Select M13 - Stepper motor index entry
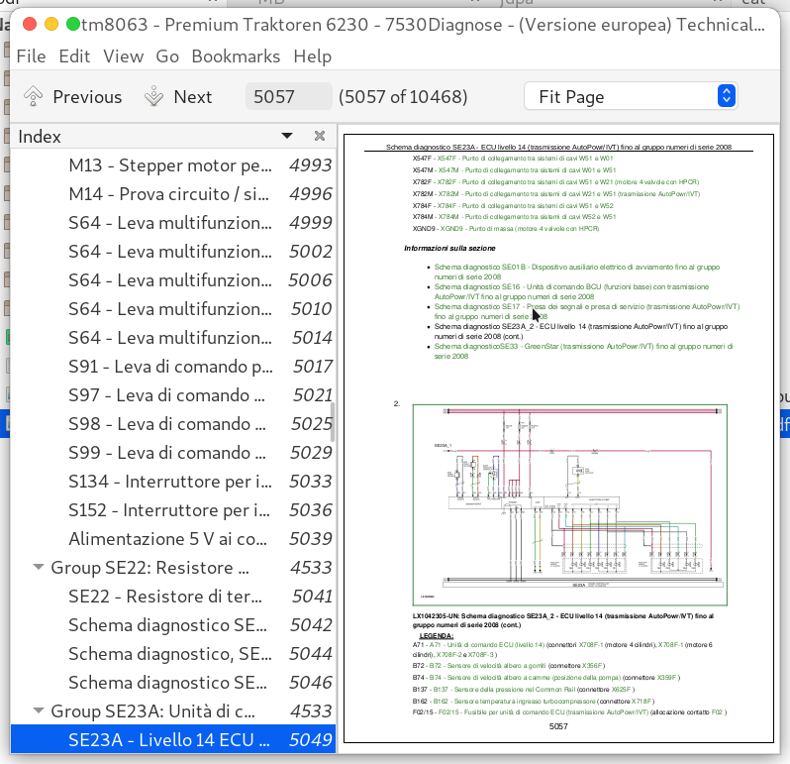Image resolution: width=790 pixels, height=764 pixels. click(168, 165)
